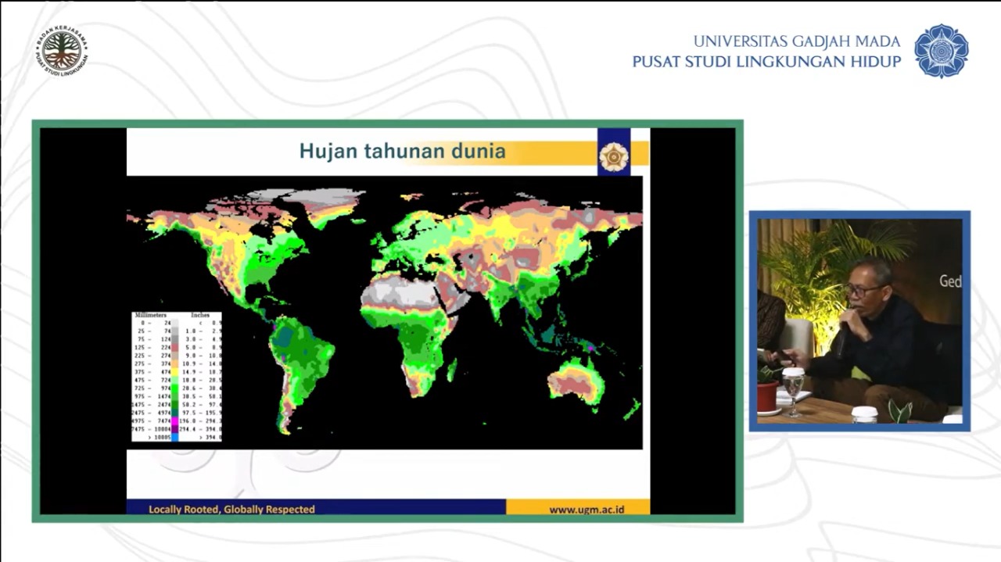Click Australia on the rainfall map

point(576,381)
